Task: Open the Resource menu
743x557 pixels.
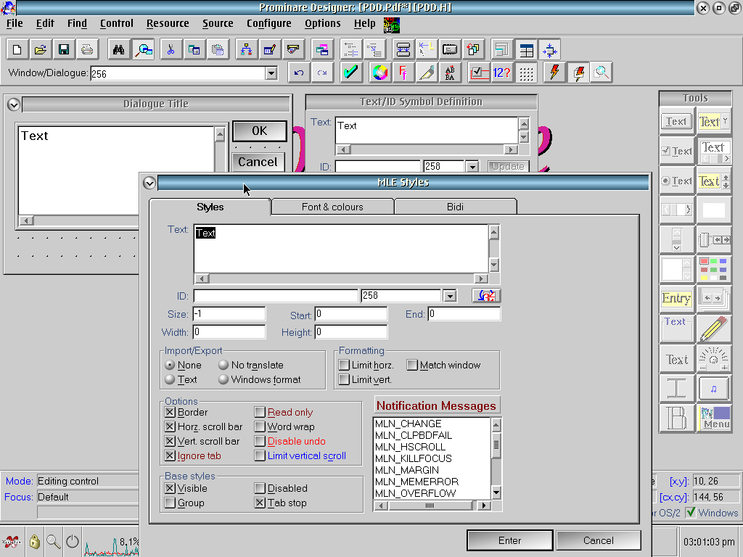Action: (x=168, y=23)
